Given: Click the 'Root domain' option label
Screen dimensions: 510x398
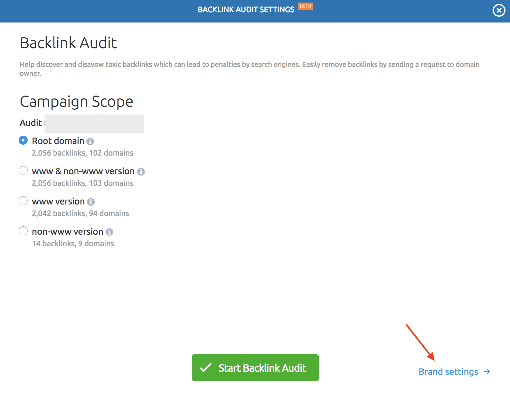Looking at the screenshot, I should pos(58,141).
